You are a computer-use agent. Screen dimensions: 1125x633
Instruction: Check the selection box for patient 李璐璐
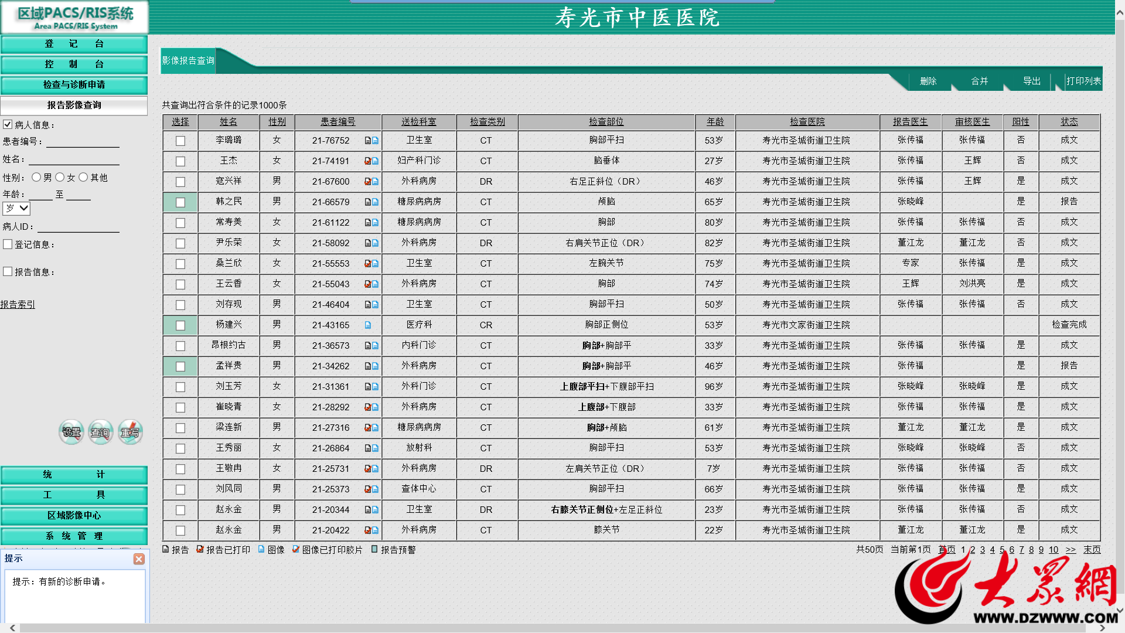[180, 141]
